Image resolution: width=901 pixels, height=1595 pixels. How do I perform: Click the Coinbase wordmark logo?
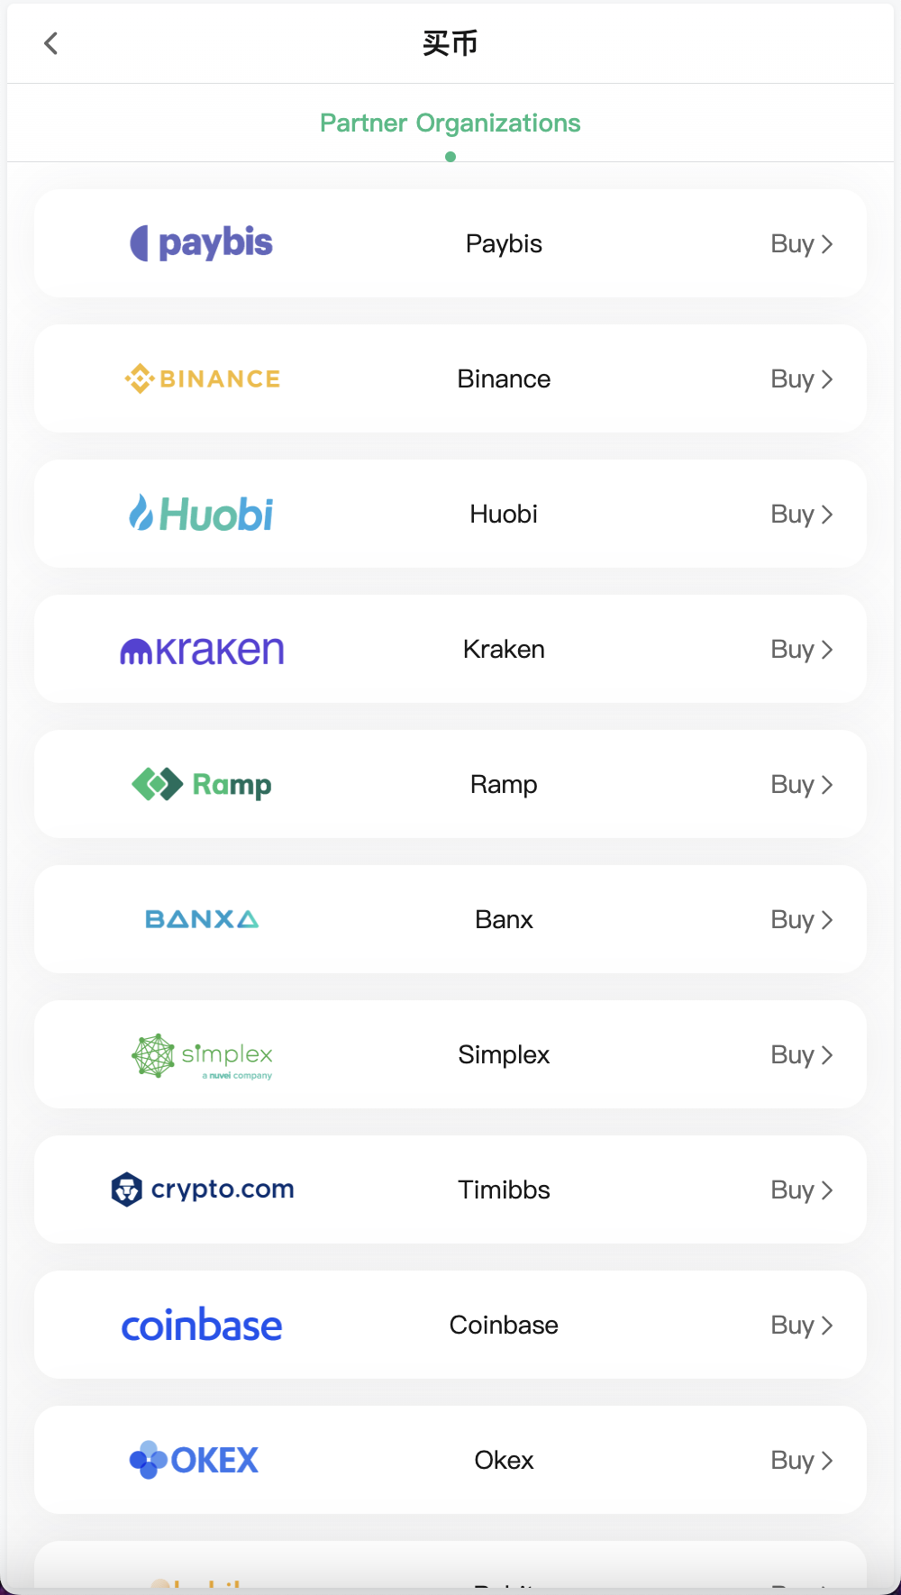click(x=201, y=1325)
